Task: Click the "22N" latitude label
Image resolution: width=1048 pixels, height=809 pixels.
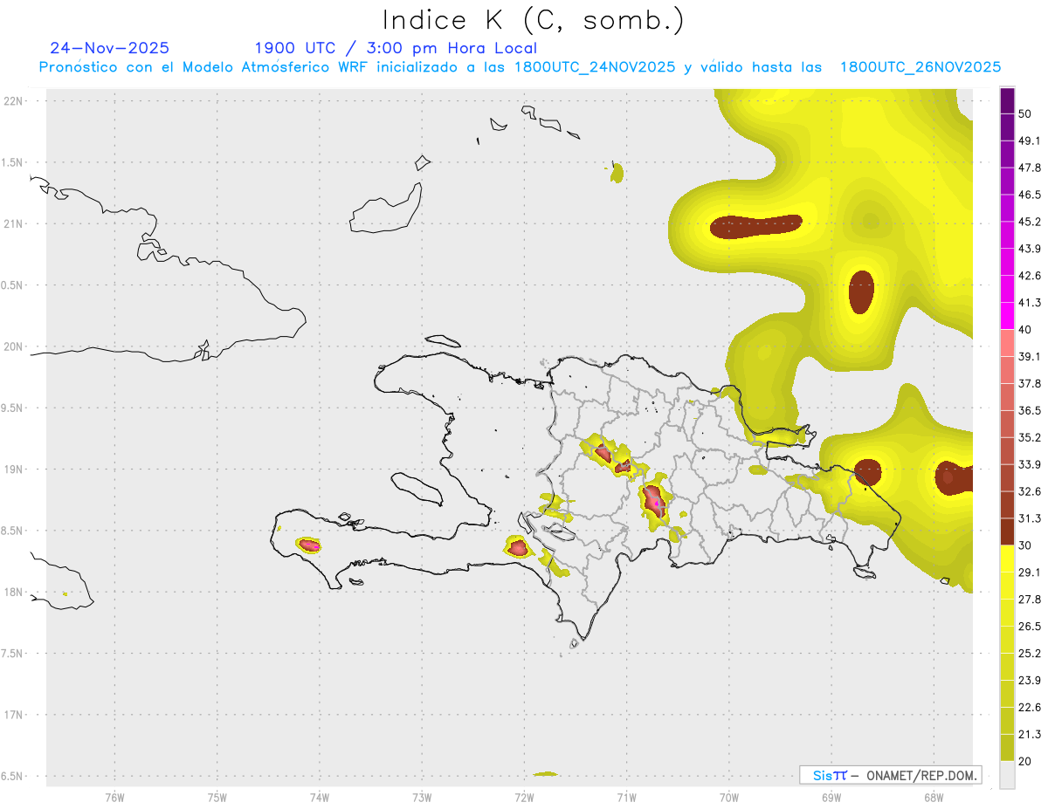Action: pyautogui.click(x=14, y=101)
